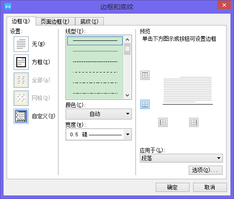Click the disabled 全部 (All) setting icon
This screenshot has width=234, height=199.
point(21,80)
